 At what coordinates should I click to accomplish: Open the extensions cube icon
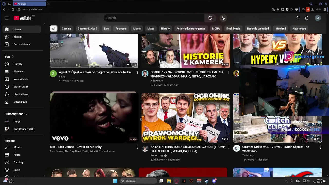[x=303, y=10]
